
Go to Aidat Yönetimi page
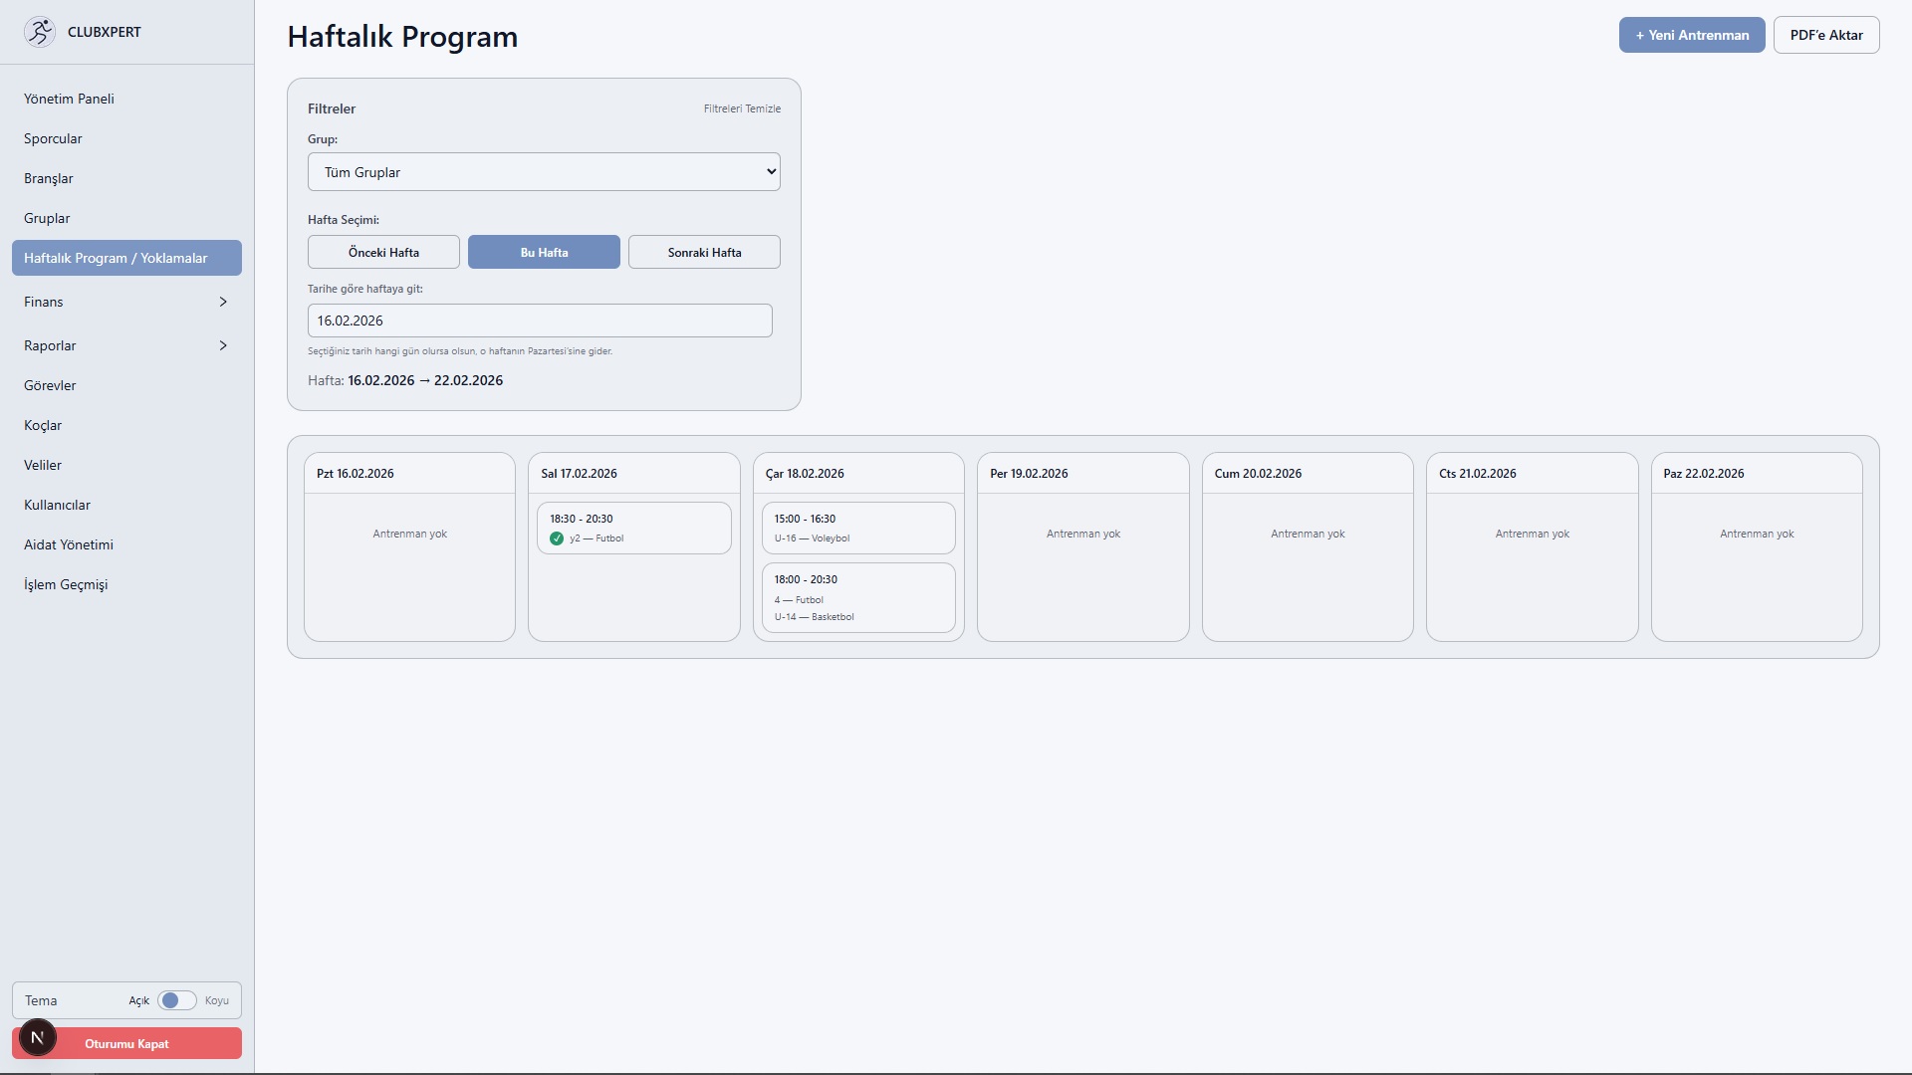coord(69,544)
